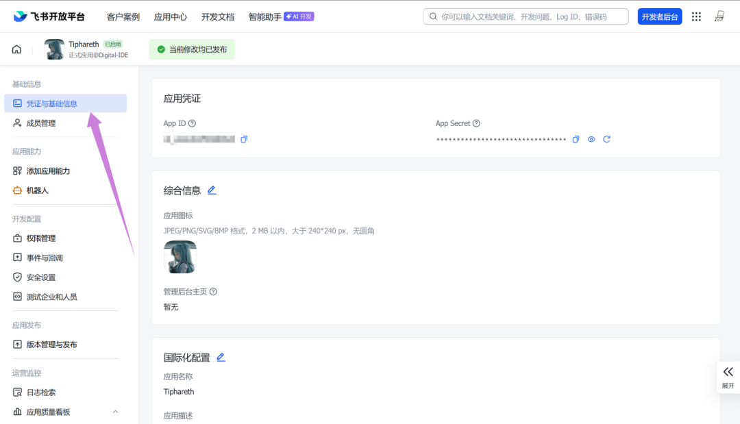Expand the collapsed side panel 展开

(728, 377)
